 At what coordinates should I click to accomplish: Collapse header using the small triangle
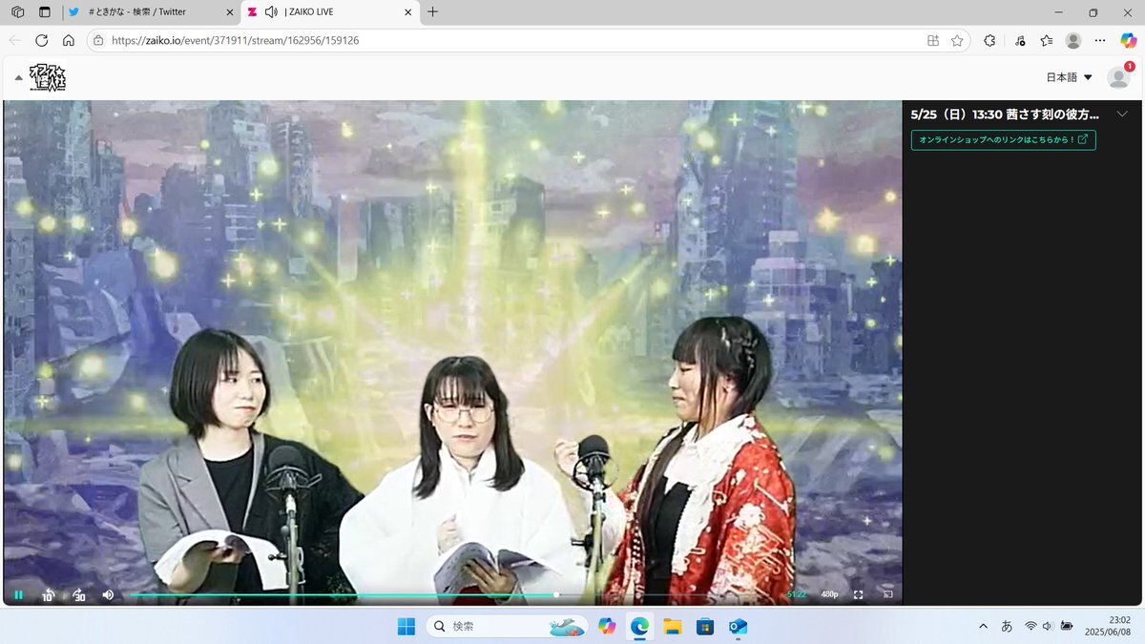(18, 77)
